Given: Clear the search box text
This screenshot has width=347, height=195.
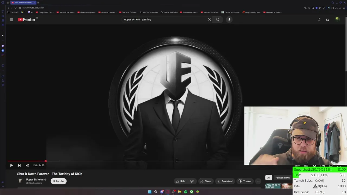Looking at the screenshot, I should pos(210,19).
